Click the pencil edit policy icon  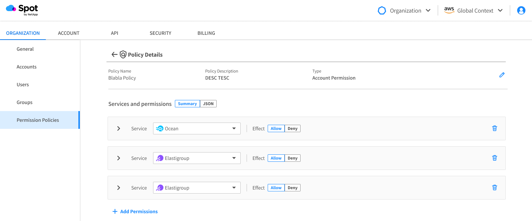click(502, 75)
